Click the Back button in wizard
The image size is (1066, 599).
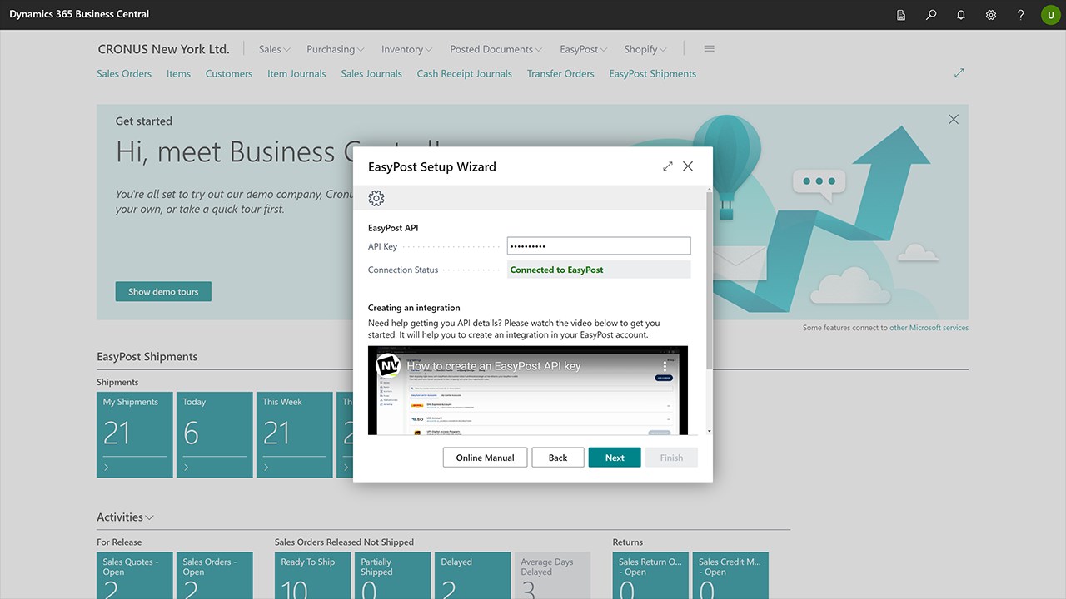coord(558,458)
